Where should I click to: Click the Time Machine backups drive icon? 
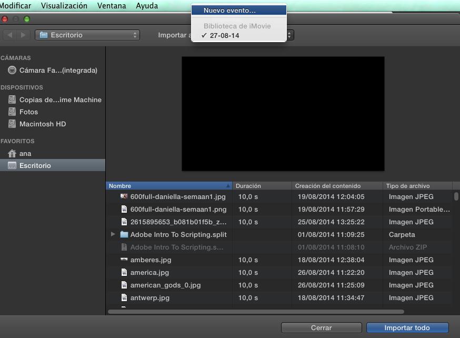pyautogui.click(x=12, y=100)
